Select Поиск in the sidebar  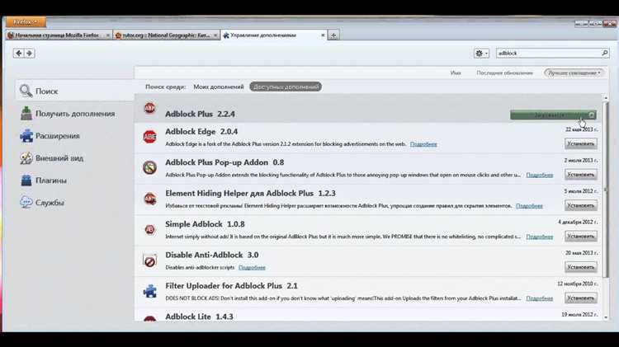coord(75,91)
